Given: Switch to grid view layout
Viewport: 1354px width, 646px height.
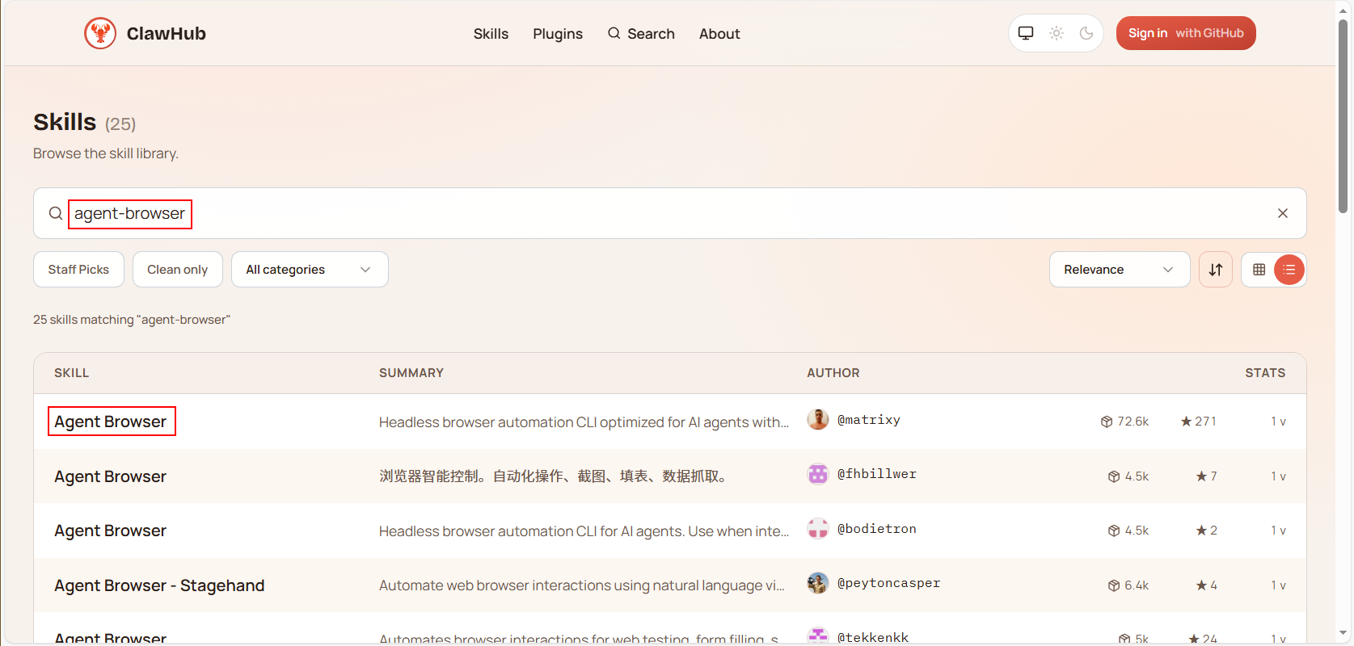Looking at the screenshot, I should tap(1259, 270).
